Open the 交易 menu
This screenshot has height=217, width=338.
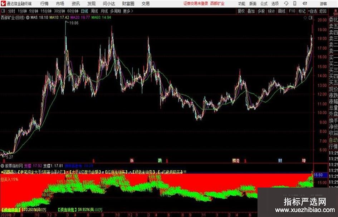tap(146, 4)
